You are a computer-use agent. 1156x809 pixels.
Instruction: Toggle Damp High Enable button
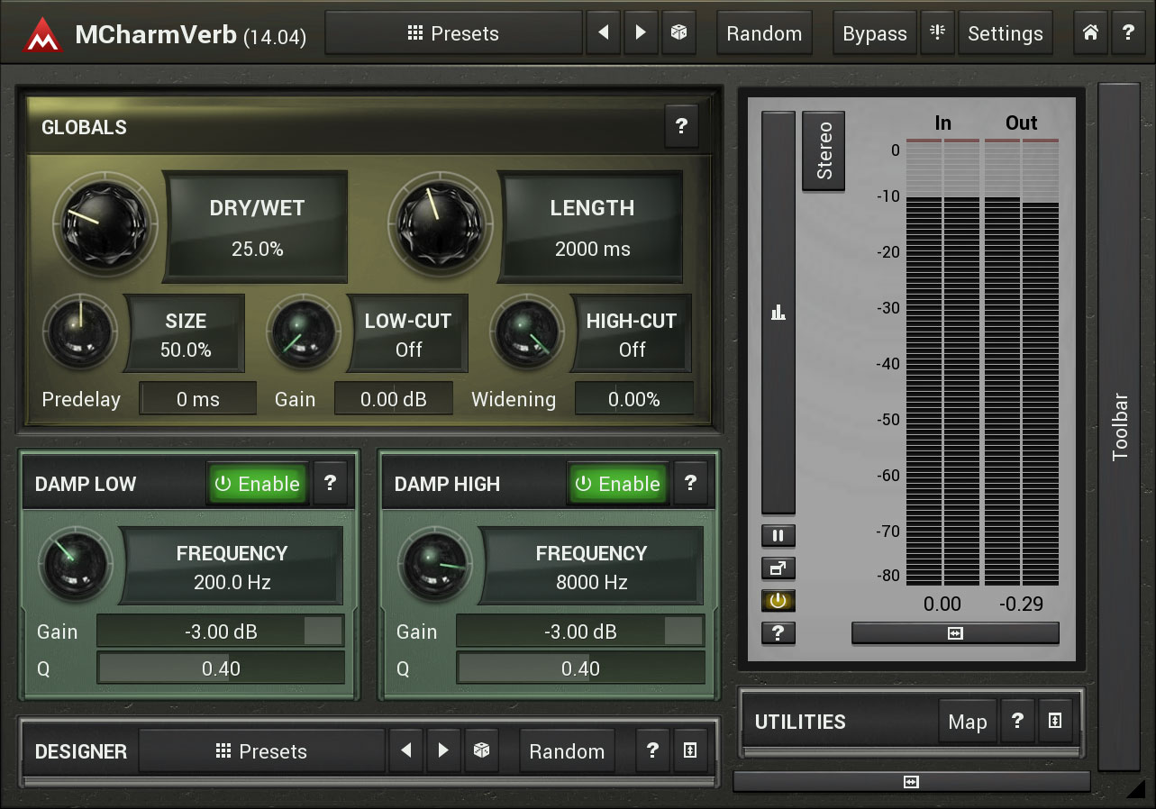(x=618, y=484)
